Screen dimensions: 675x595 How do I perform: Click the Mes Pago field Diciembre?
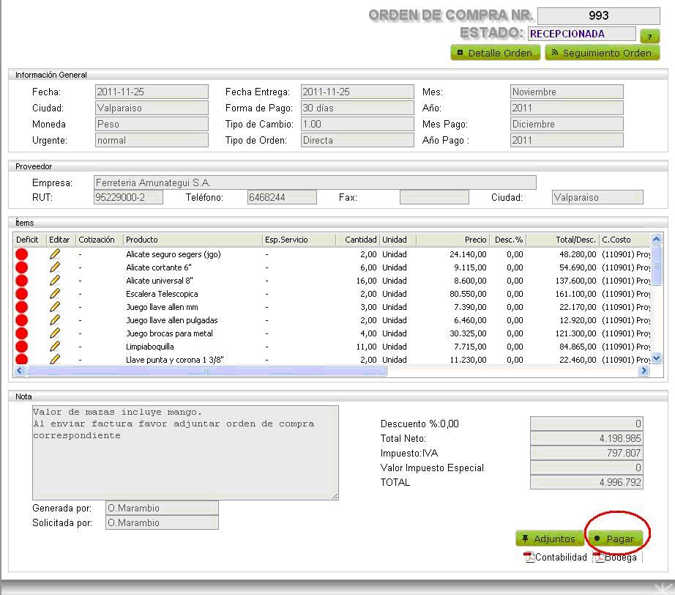[x=567, y=124]
